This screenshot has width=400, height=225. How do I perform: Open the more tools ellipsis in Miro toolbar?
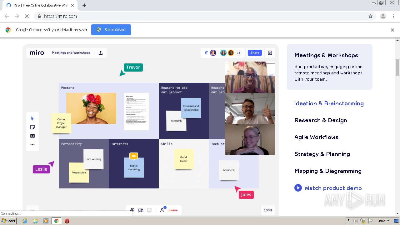click(32, 145)
